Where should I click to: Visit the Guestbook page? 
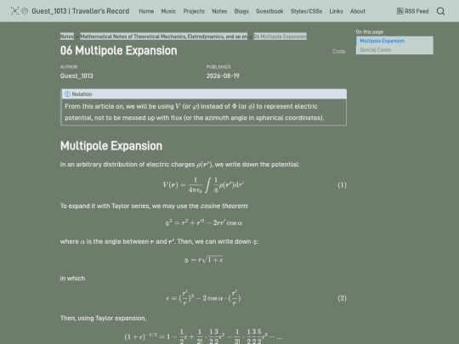[269, 11]
